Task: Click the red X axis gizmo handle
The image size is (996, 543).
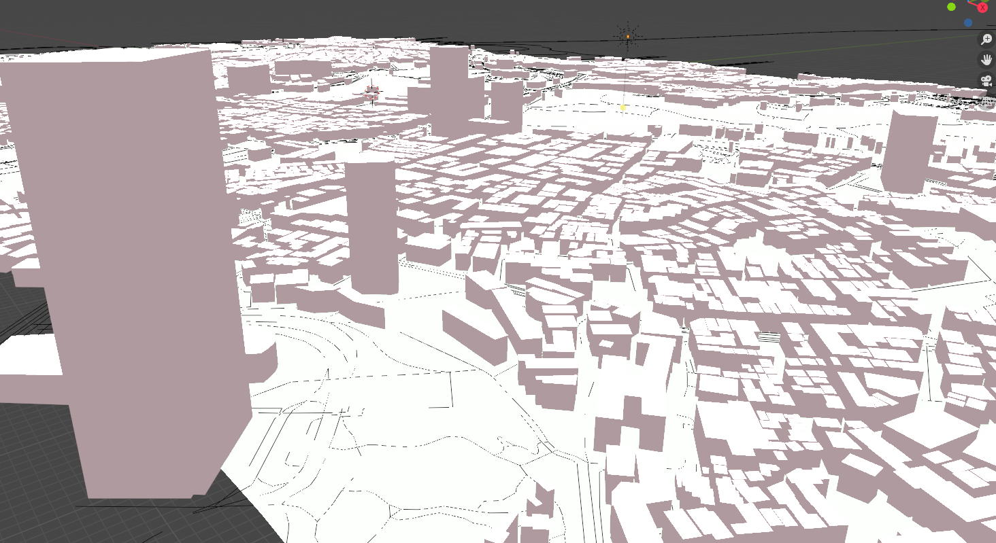Action: pyautogui.click(x=982, y=7)
